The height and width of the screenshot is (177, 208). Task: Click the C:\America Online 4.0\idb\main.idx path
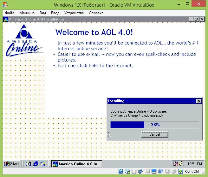137,115
